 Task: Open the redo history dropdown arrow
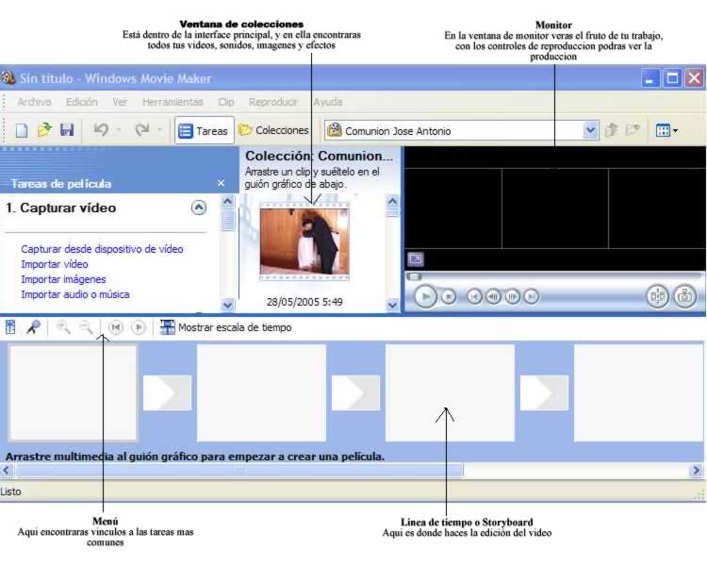[x=159, y=130]
